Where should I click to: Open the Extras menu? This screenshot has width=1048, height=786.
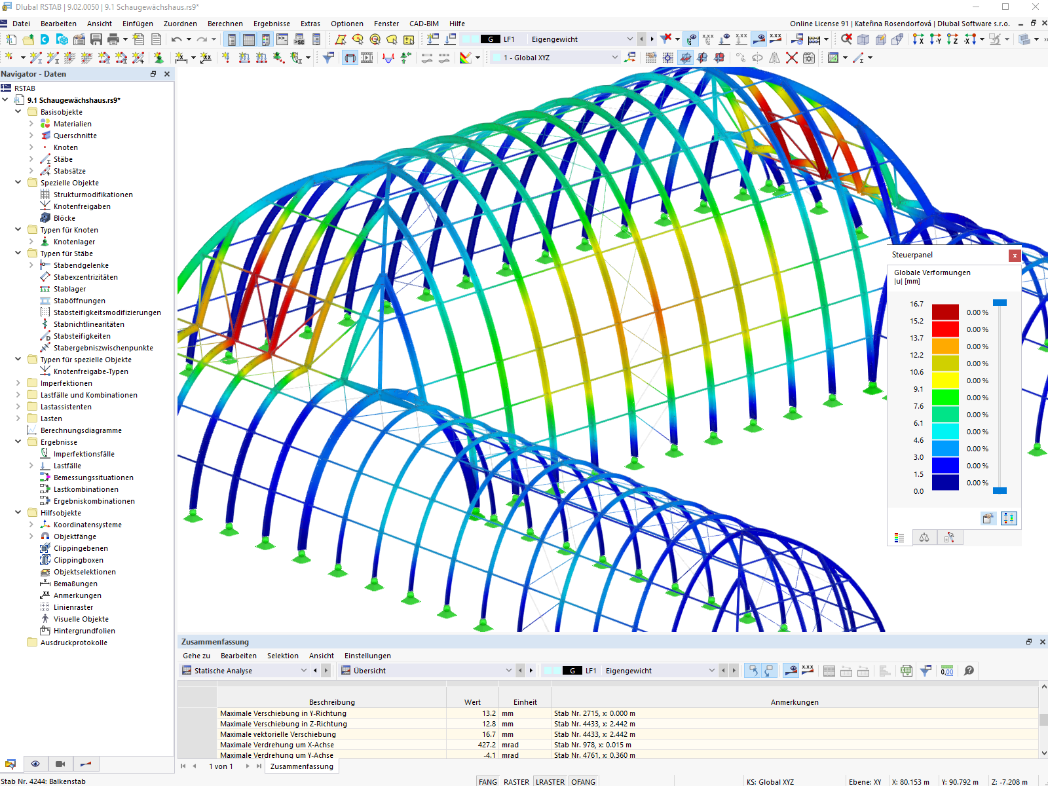[310, 24]
